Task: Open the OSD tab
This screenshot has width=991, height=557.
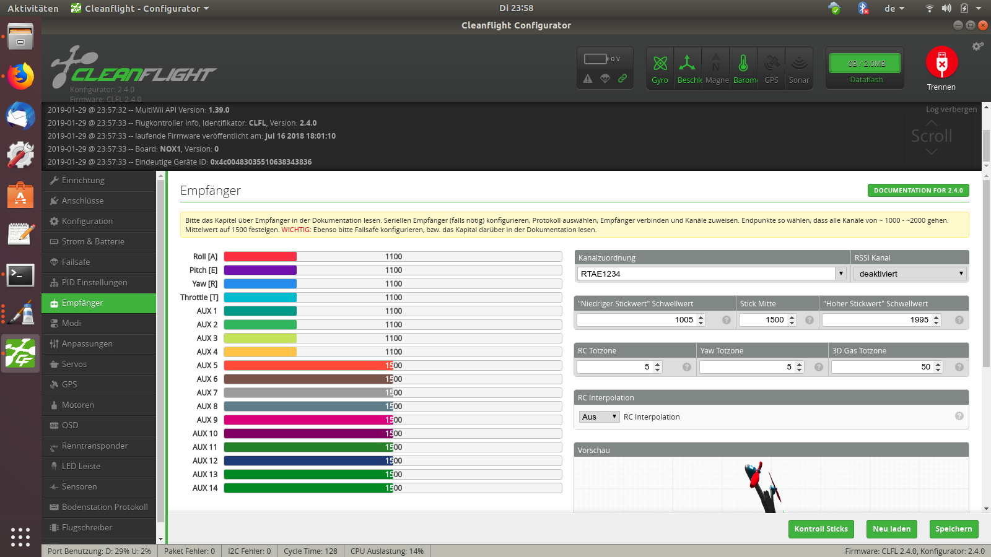Action: point(98,425)
